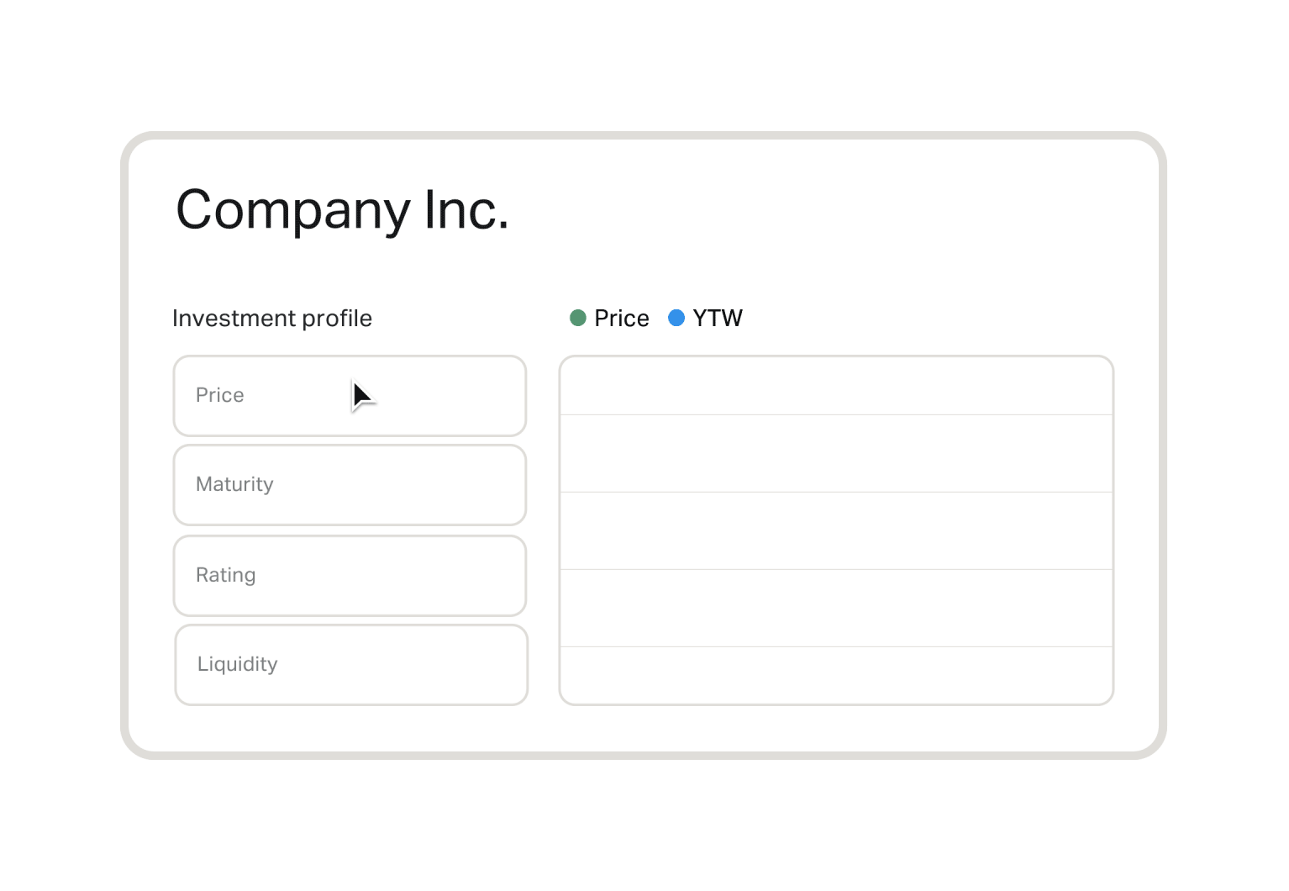Select the Rating profile field
The height and width of the screenshot is (891, 1289).
click(x=350, y=576)
